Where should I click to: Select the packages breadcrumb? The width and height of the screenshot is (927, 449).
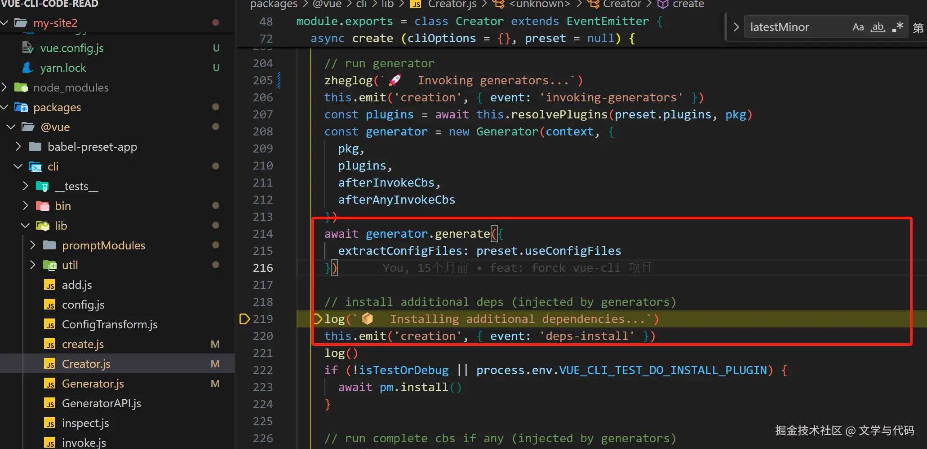click(274, 4)
